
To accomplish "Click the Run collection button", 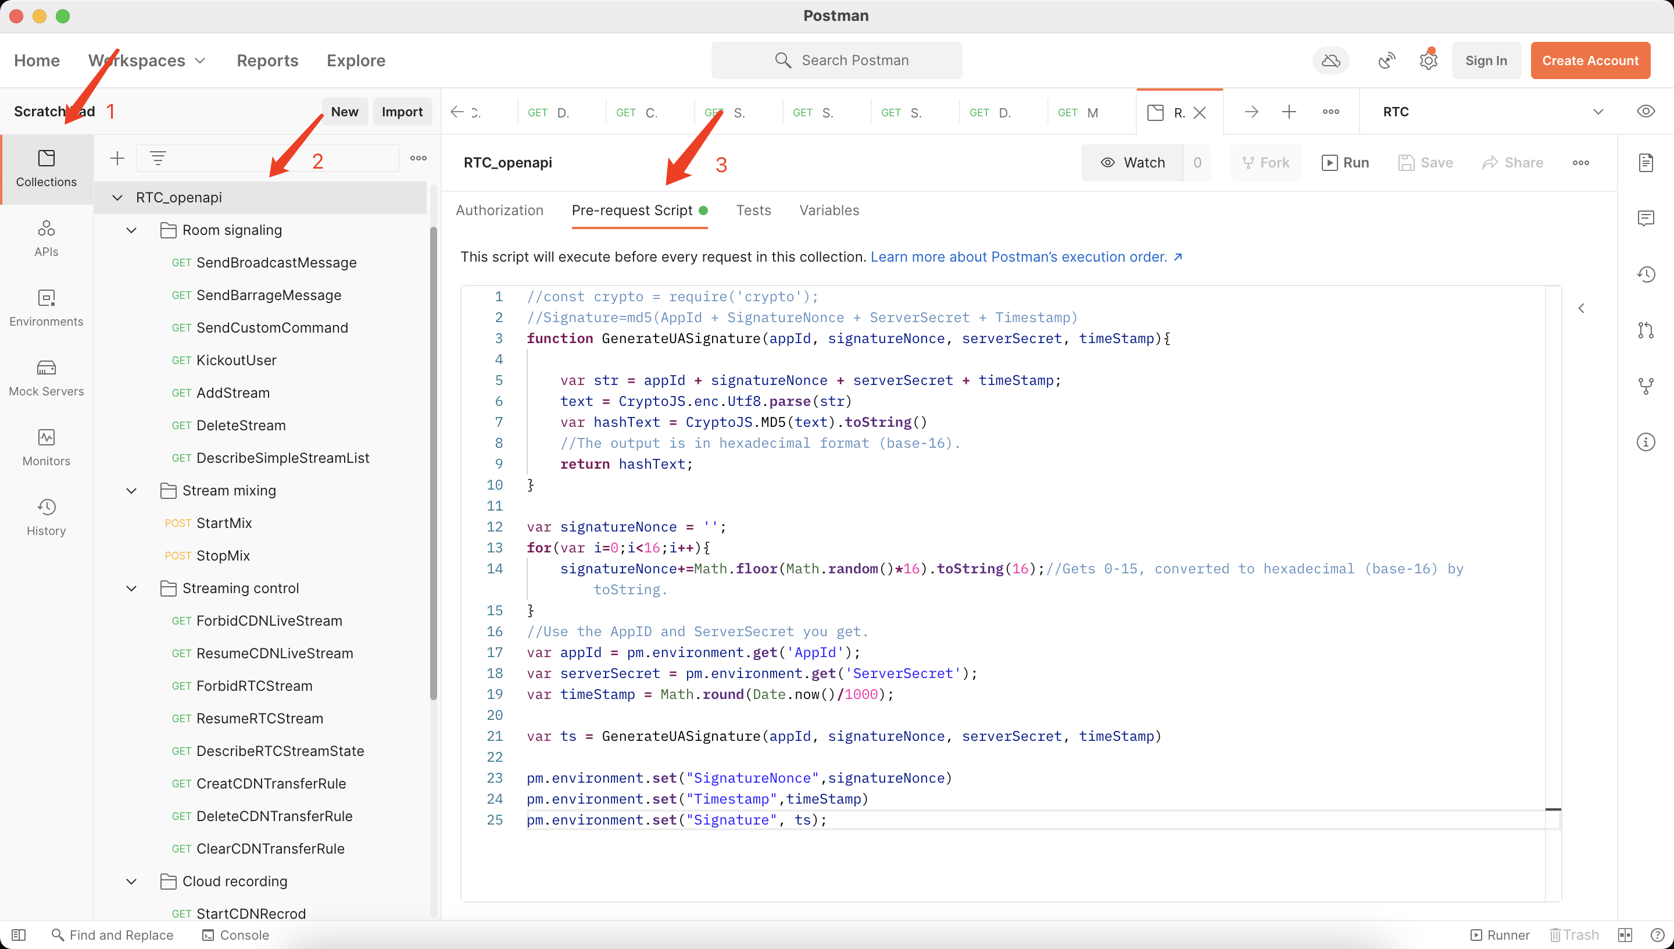I will click(1345, 162).
